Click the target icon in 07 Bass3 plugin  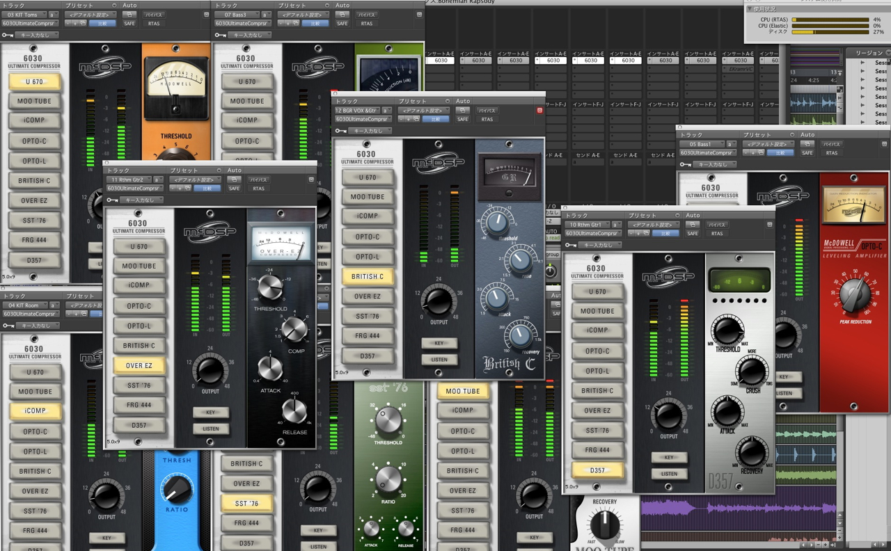(418, 14)
